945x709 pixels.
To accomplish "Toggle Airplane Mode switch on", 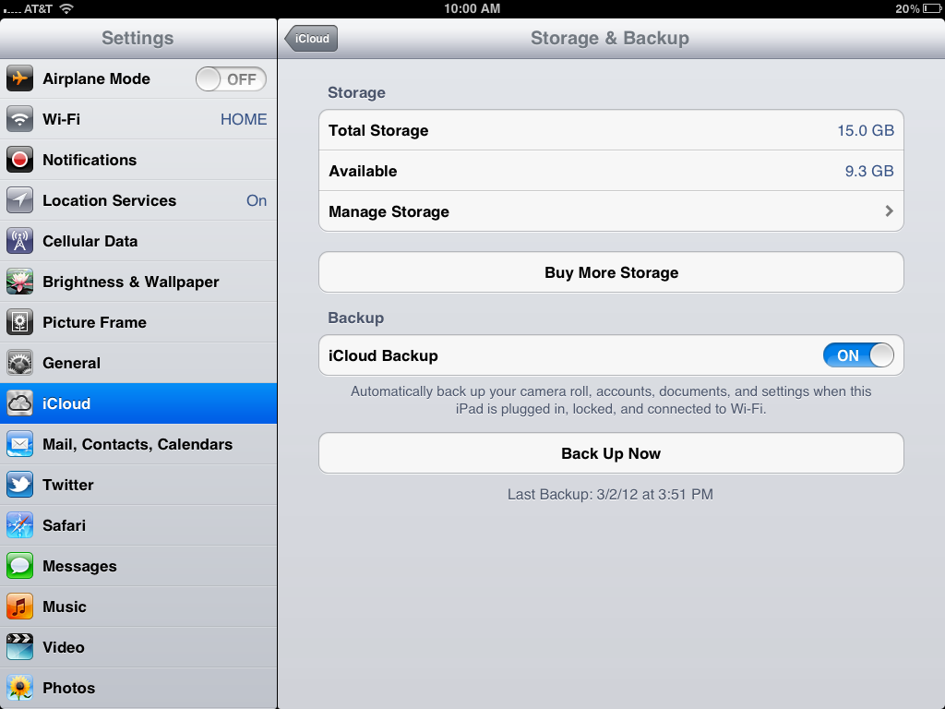I will 231,79.
